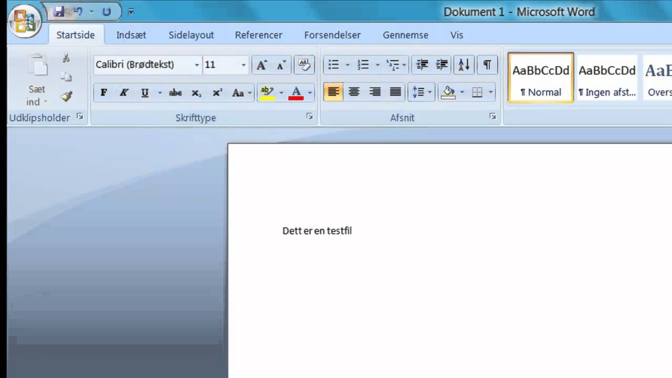The height and width of the screenshot is (378, 672).
Task: Justify the text
Action: click(395, 93)
